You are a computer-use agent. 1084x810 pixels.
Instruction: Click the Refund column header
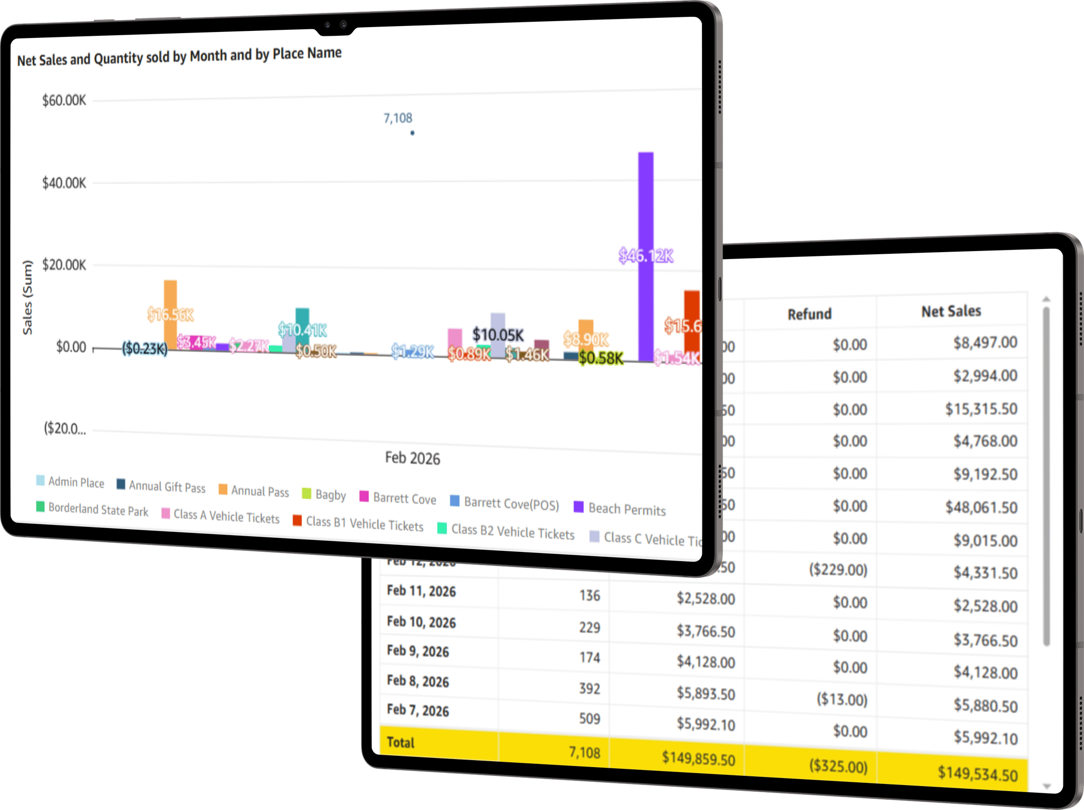809,314
